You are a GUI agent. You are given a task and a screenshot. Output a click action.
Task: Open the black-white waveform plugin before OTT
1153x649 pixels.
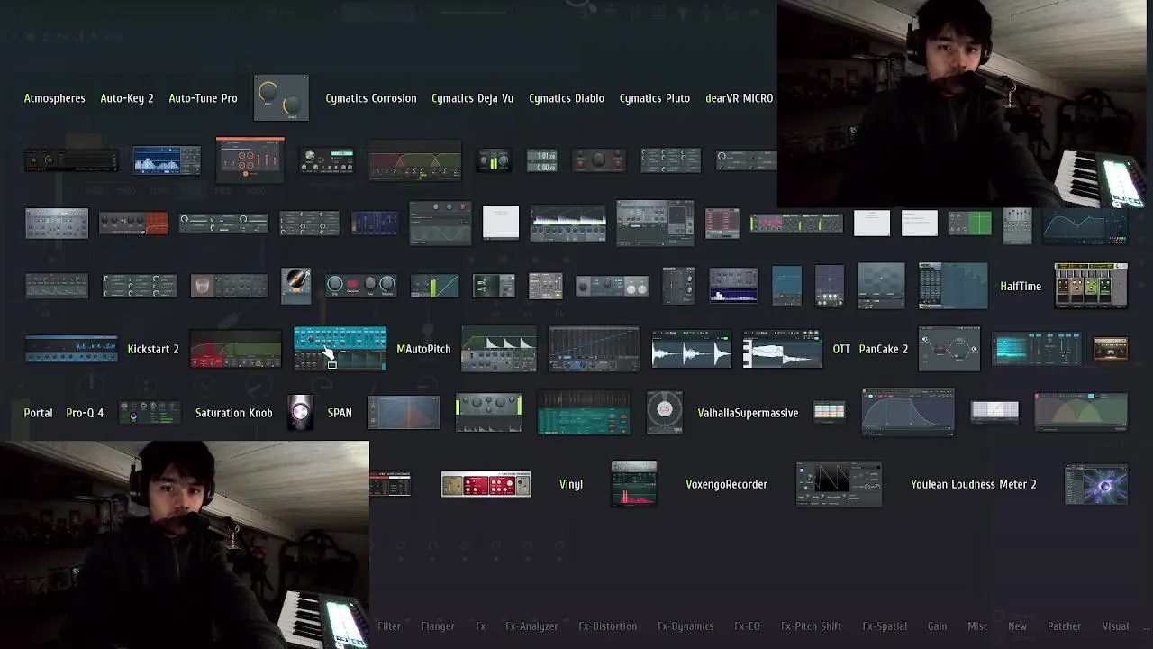pos(782,349)
